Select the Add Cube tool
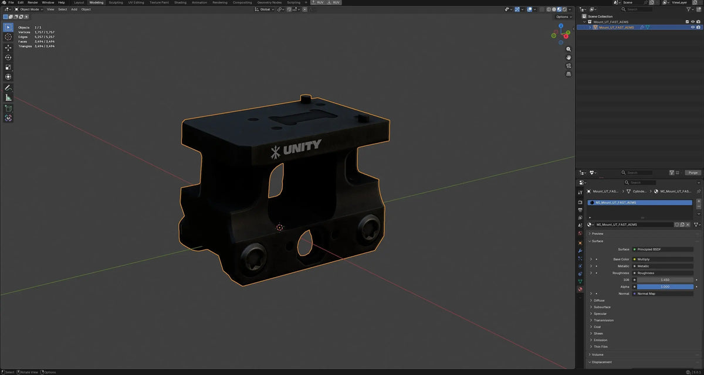This screenshot has height=375, width=704. click(x=8, y=108)
